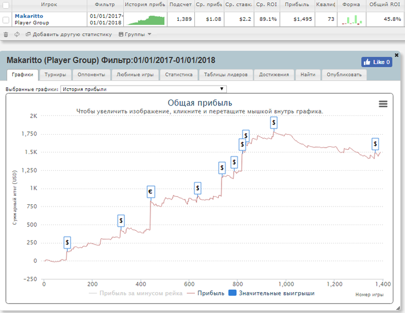This screenshot has width=405, height=313.
Task: Open the Makaritto player link
Action: (29, 16)
